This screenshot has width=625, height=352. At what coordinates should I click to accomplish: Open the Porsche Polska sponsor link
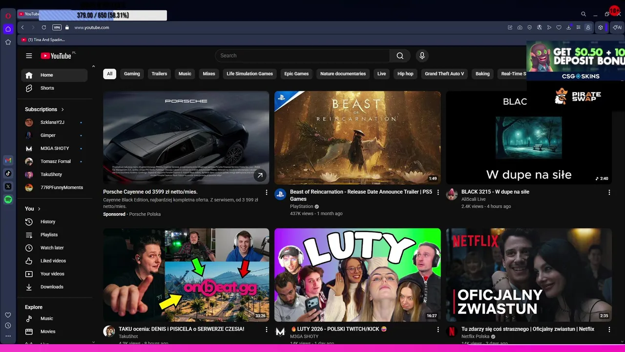[145, 214]
